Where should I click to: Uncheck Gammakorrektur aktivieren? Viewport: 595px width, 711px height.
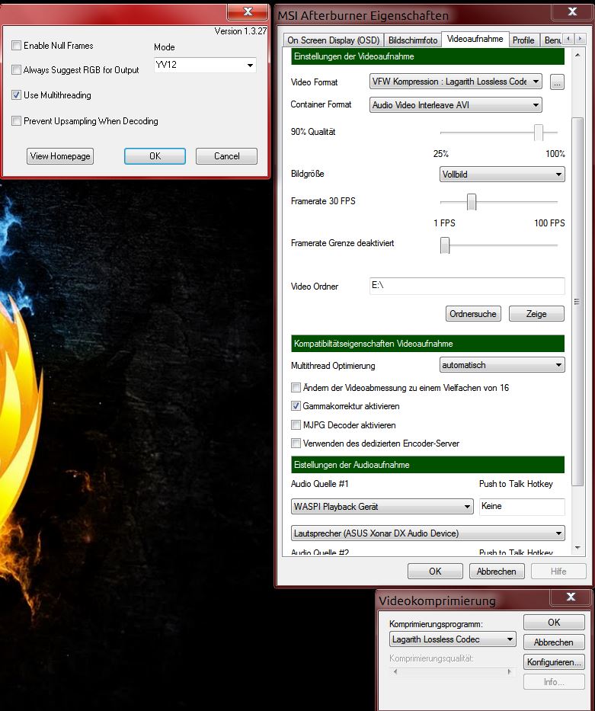(x=296, y=406)
